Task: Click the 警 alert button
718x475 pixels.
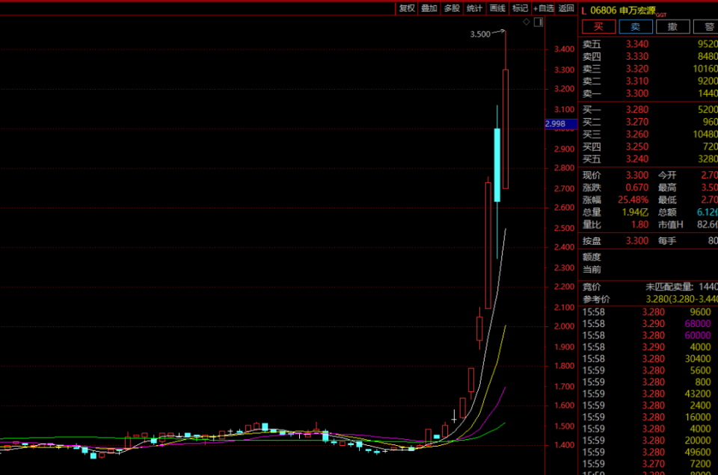Action: [706, 27]
